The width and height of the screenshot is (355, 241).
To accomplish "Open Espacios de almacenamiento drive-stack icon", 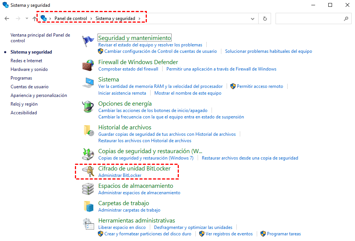I will 88,189.
